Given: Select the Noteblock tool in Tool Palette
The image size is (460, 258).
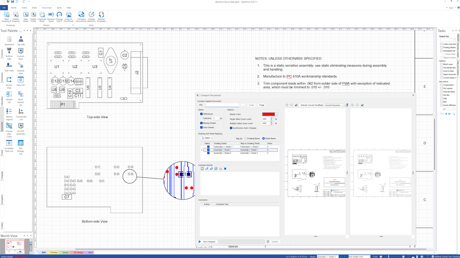Looking at the screenshot, I should tap(9, 41).
